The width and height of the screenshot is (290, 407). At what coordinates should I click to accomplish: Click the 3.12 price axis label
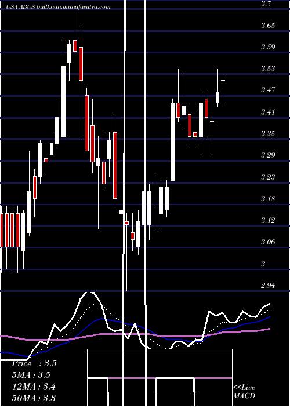pyautogui.click(x=268, y=220)
